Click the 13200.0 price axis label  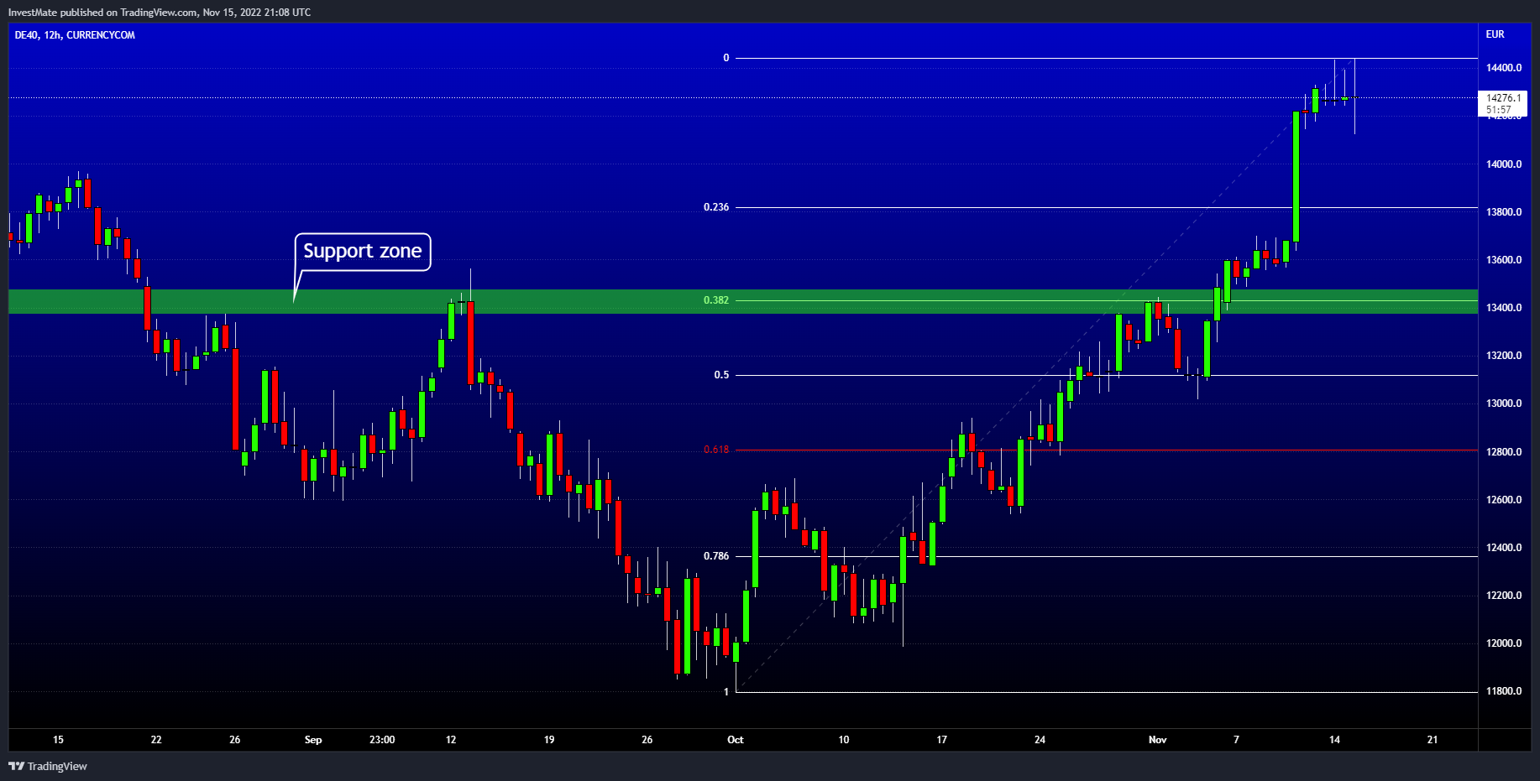[1504, 356]
